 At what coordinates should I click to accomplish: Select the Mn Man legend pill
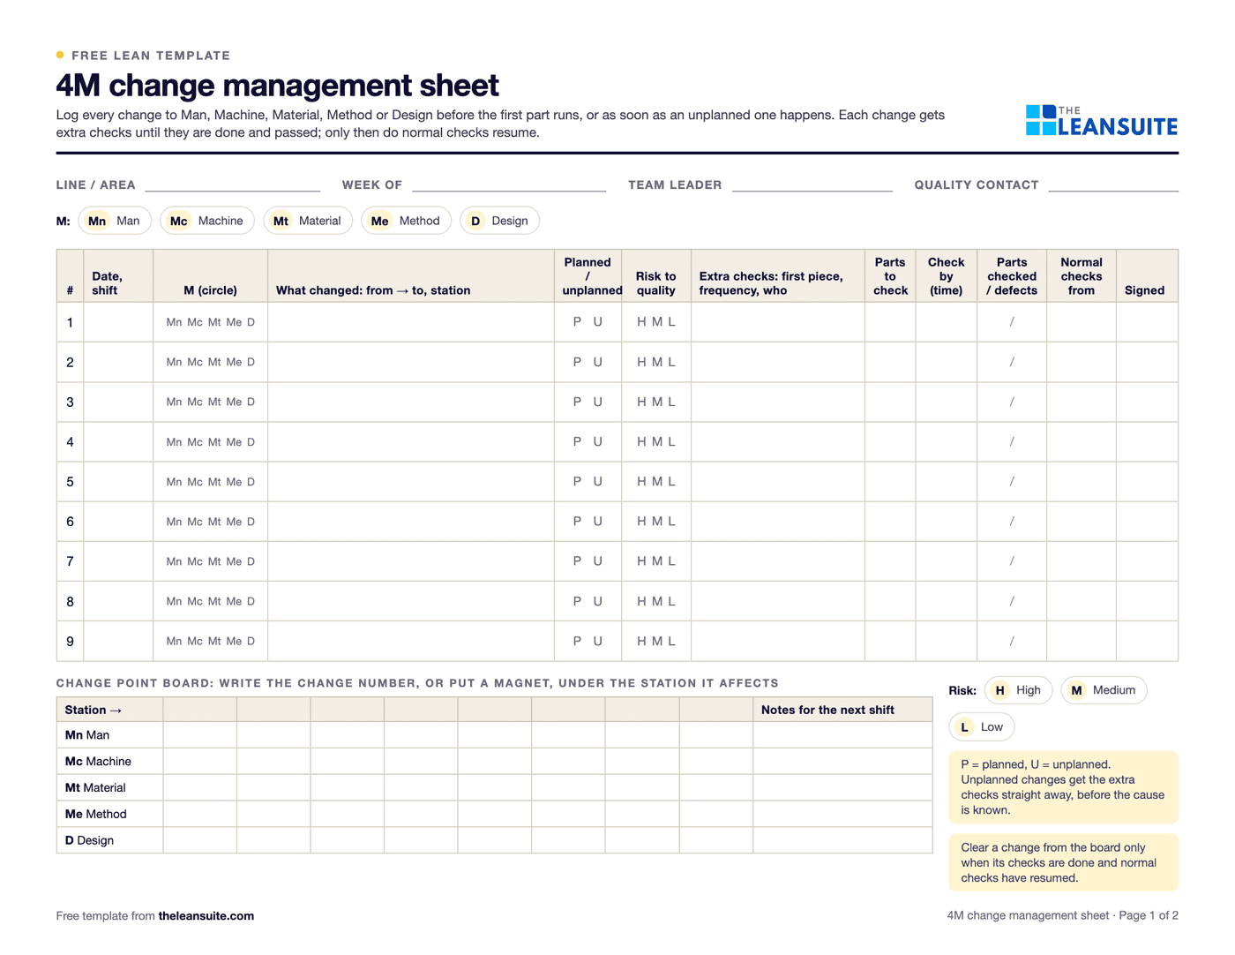coord(115,221)
